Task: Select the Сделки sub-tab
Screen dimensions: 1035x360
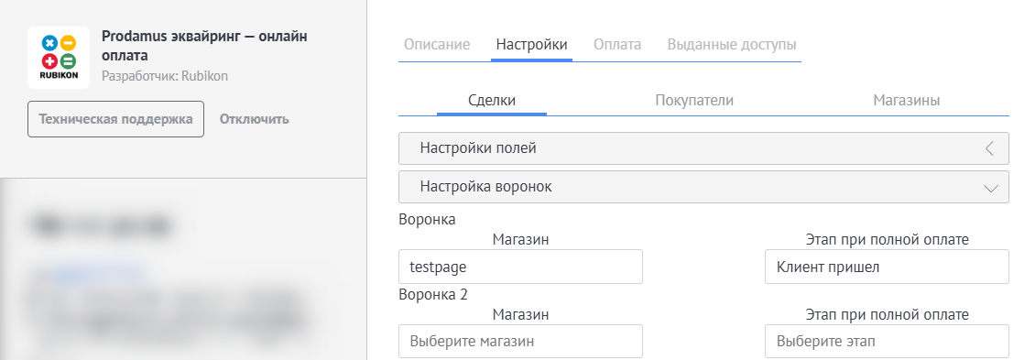Action: pyautogui.click(x=492, y=101)
